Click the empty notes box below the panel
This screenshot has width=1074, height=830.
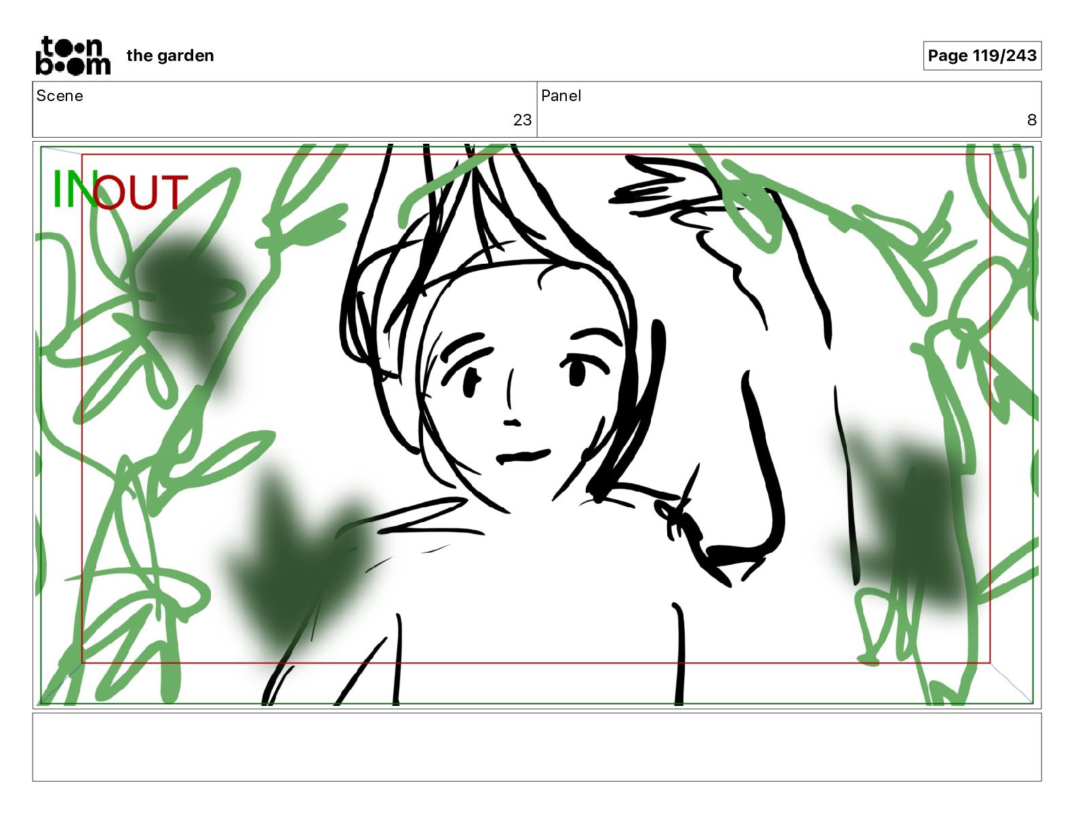click(536, 747)
